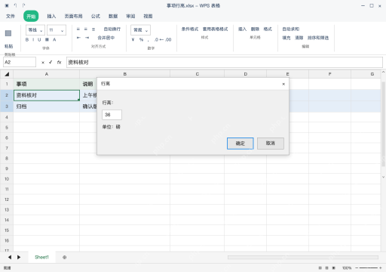386x272 pixels.
Task: Select the 开始 ribbon tab
Action: 31,16
